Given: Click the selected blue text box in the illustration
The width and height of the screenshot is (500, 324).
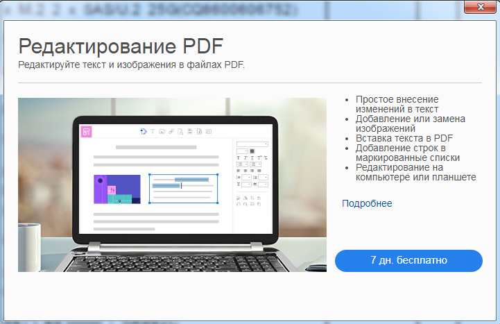Looking at the screenshot, I should point(183,189).
